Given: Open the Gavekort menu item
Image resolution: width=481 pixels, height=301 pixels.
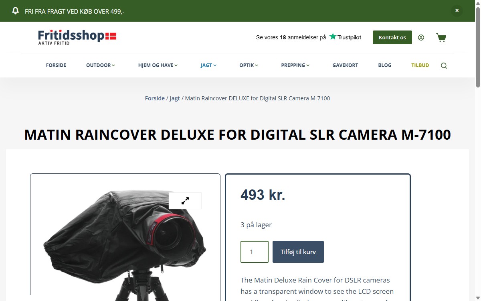Looking at the screenshot, I should point(345,65).
